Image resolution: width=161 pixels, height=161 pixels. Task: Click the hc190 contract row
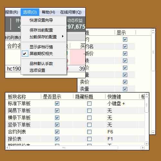(14, 69)
